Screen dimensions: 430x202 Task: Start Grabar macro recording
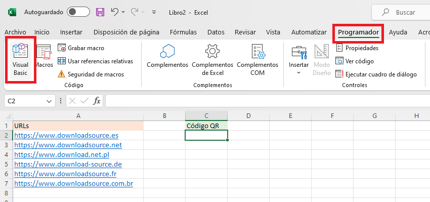(81, 48)
